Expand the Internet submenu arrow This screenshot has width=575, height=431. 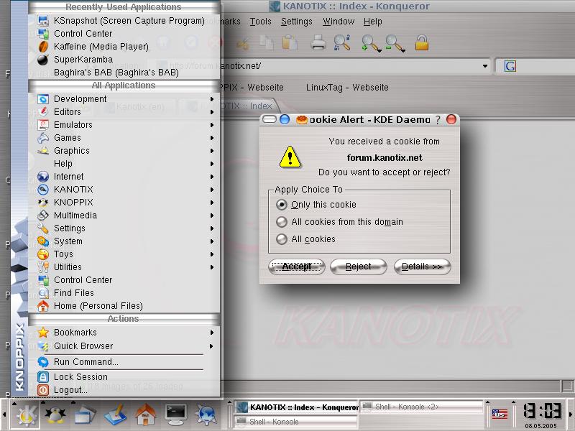tap(212, 177)
